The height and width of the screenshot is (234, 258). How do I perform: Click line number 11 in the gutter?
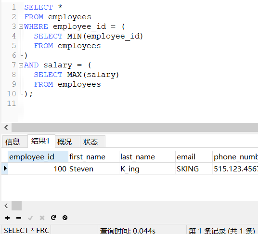12,104
